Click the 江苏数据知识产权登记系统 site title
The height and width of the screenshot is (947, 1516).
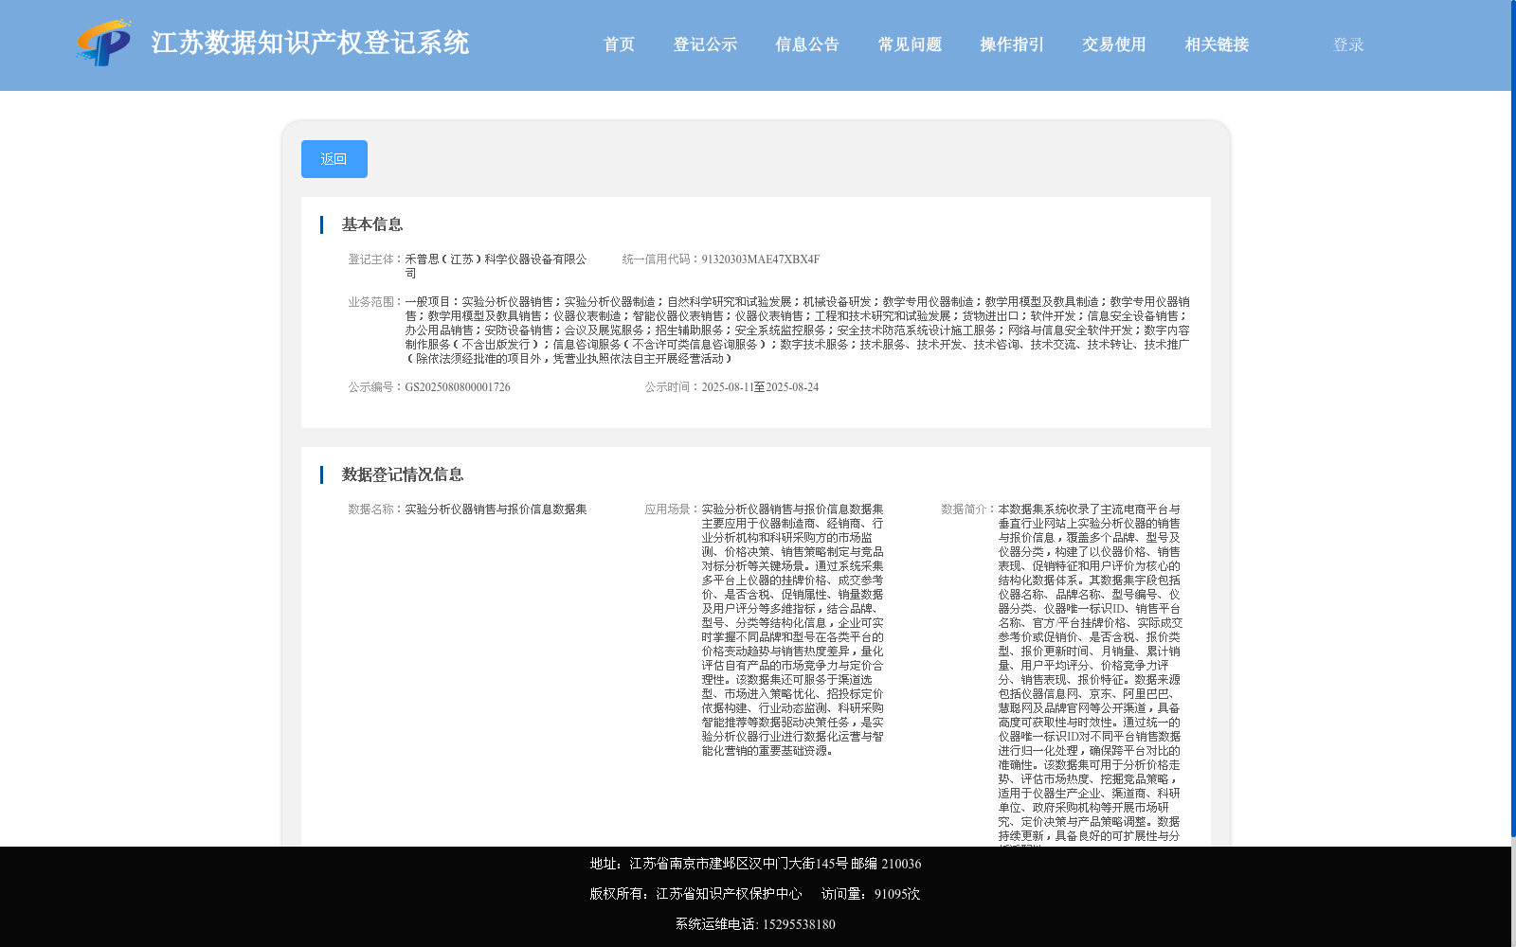click(x=310, y=43)
